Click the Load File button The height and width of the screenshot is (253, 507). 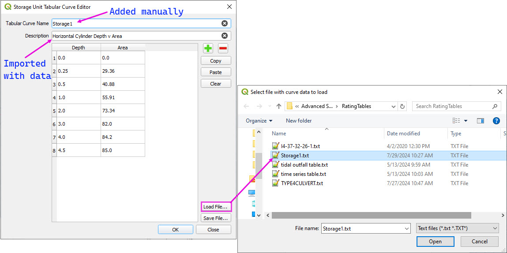pyautogui.click(x=215, y=207)
